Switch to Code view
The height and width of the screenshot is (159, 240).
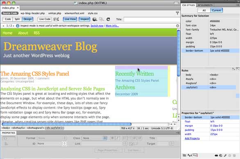(x=8, y=19)
